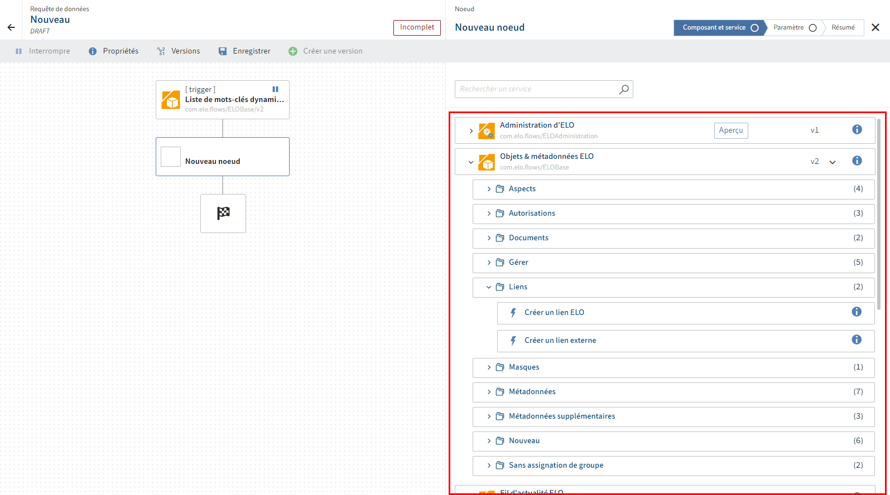Viewport: 890px width, 495px height.
Task: Click lightning icon of Créer un lien externe
Action: (x=513, y=341)
